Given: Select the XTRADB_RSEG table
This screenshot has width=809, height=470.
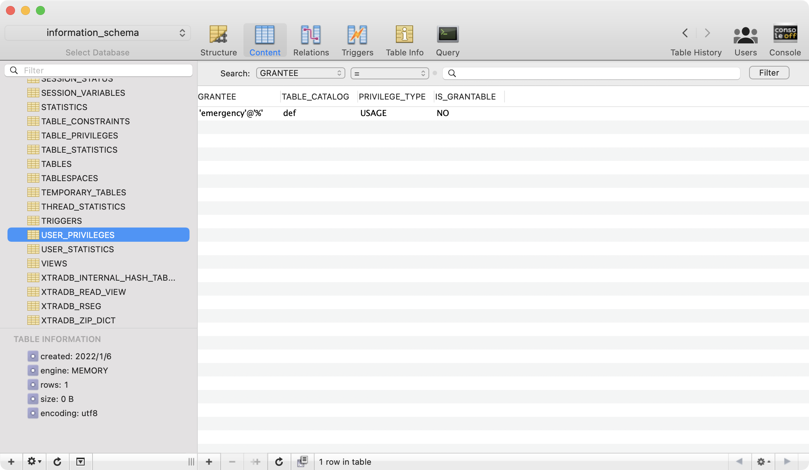Looking at the screenshot, I should [99, 306].
